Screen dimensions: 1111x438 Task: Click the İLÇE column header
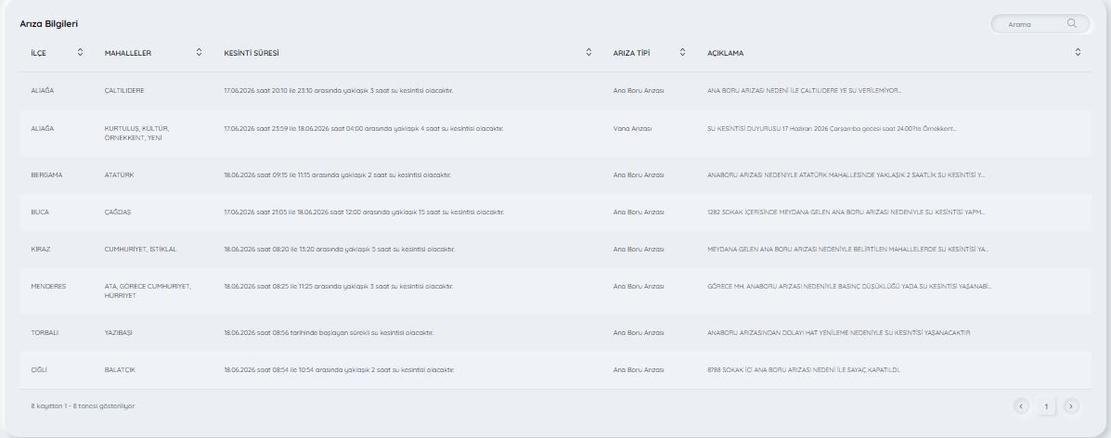click(39, 53)
